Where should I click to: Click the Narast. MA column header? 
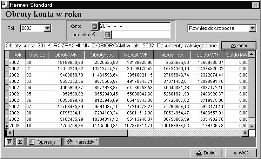[x=172, y=55]
